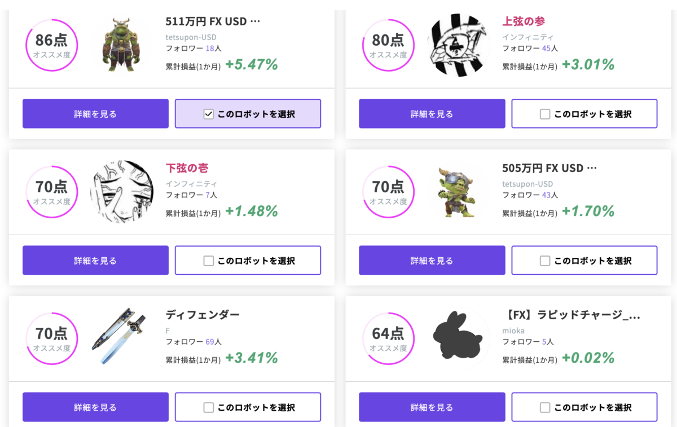
Task: Open the striped sketch avatar of 上弦の参
Action: coord(458,45)
